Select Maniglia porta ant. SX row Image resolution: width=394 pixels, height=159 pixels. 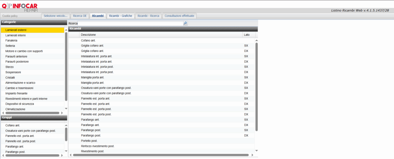[162, 77]
